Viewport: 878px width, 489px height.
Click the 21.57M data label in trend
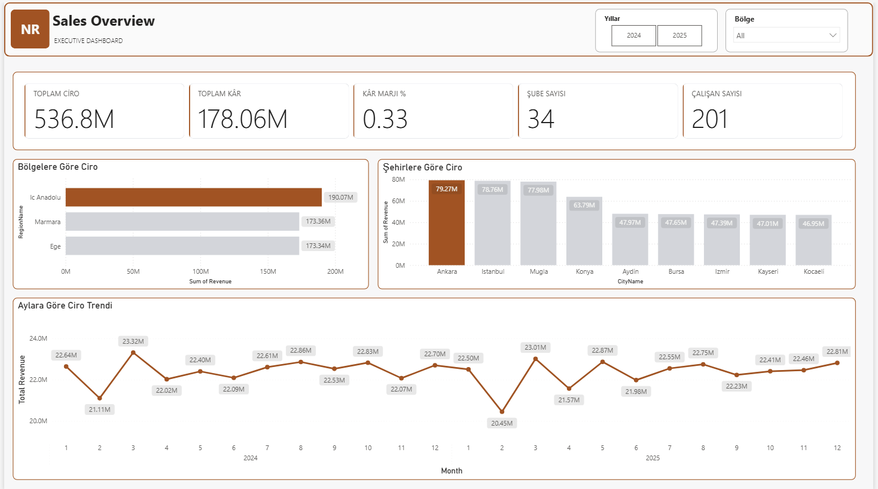[x=569, y=400]
